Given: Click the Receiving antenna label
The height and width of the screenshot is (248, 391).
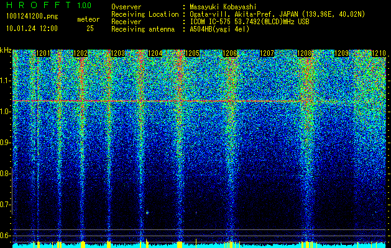Looking at the screenshot, I should point(143,29).
